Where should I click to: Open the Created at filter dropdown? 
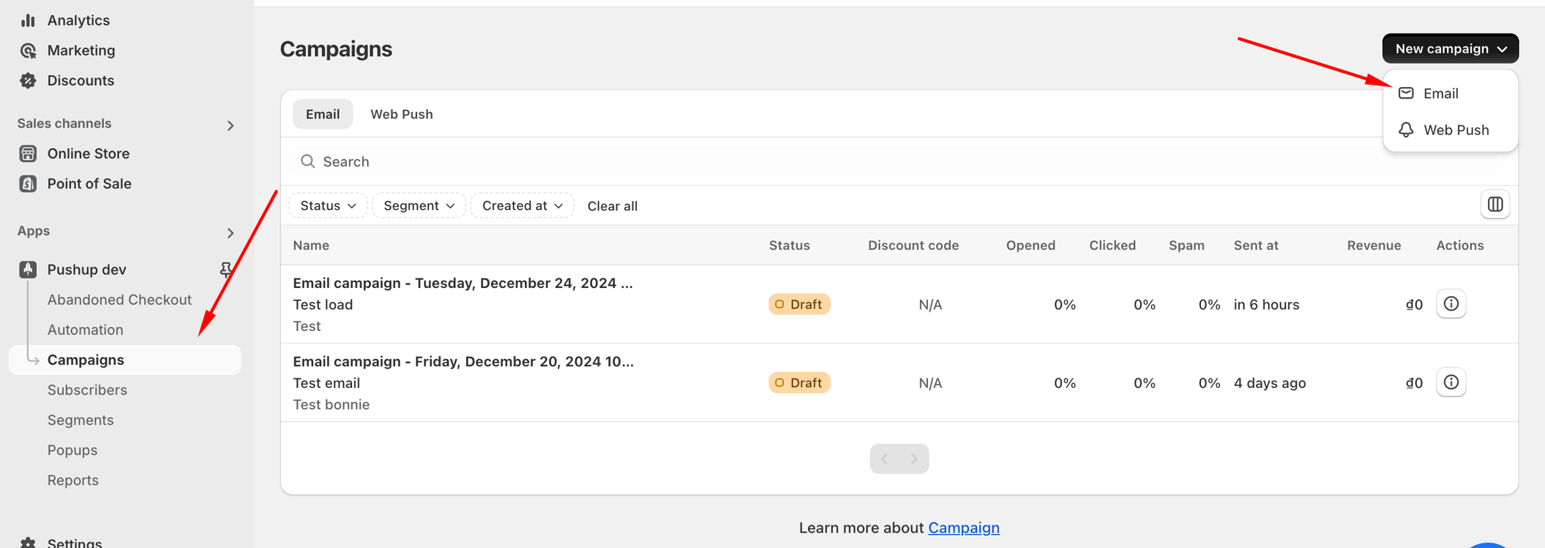522,206
